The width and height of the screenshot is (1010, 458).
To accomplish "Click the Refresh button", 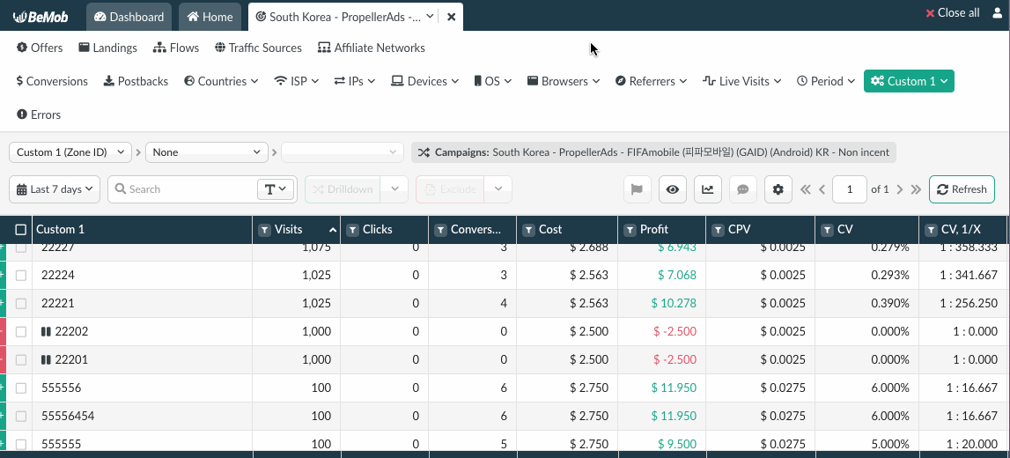I will 962,189.
